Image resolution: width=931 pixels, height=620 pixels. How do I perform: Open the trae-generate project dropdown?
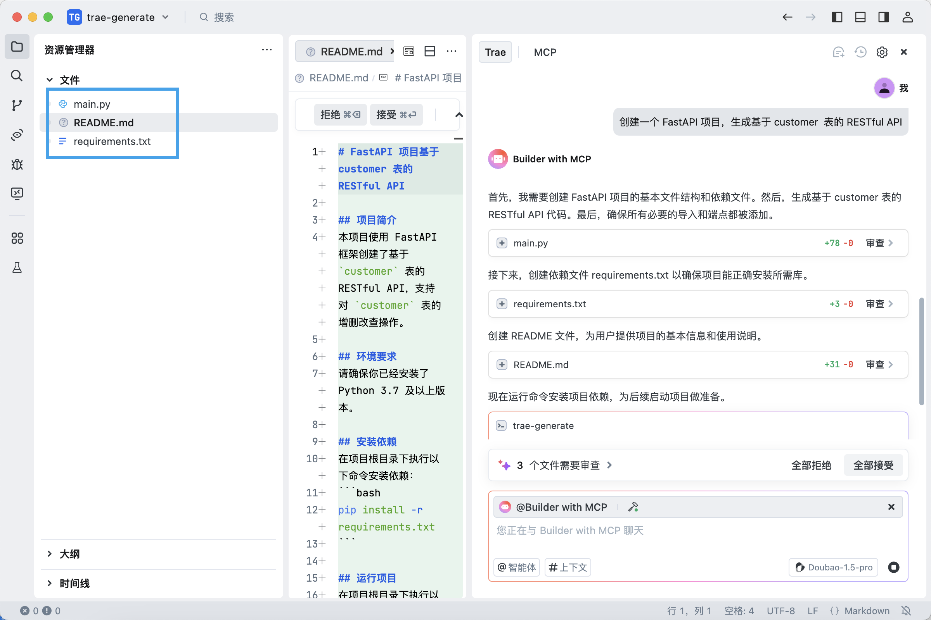tap(120, 17)
